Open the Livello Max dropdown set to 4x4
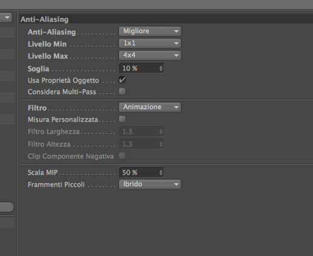The width and height of the screenshot is (313, 256). [x=150, y=55]
